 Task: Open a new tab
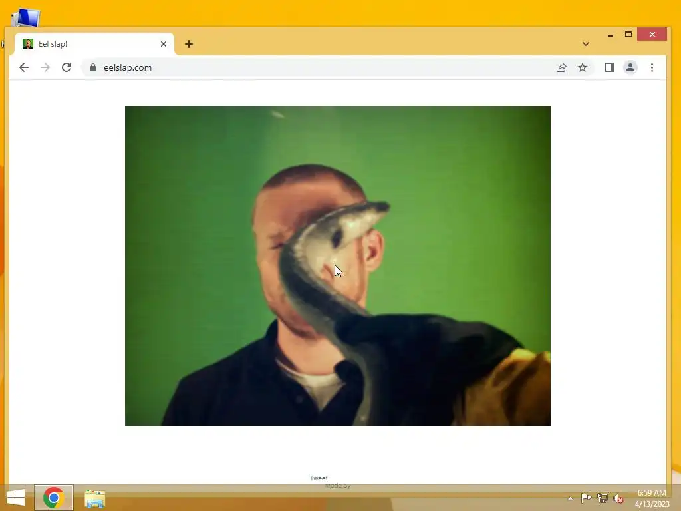[188, 44]
